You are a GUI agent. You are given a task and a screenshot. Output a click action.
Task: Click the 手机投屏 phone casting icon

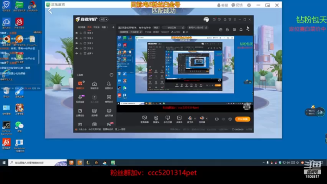click(x=168, y=119)
